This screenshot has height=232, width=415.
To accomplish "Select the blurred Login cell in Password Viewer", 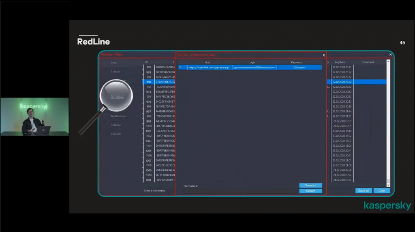I will pos(255,67).
